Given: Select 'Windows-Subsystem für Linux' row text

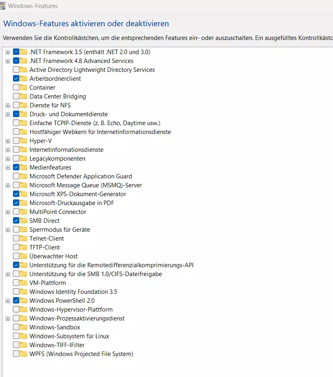Looking at the screenshot, I should click(70, 336).
